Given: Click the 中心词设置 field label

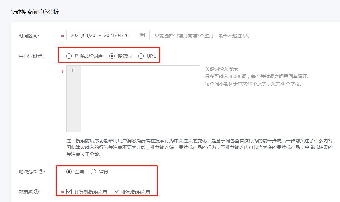Looking at the screenshot, I should coord(30,56).
